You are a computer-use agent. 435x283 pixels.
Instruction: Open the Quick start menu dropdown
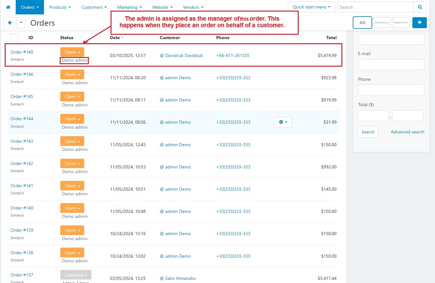(311, 7)
